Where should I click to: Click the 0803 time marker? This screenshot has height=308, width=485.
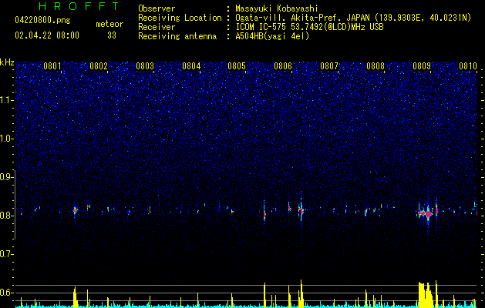coord(145,66)
